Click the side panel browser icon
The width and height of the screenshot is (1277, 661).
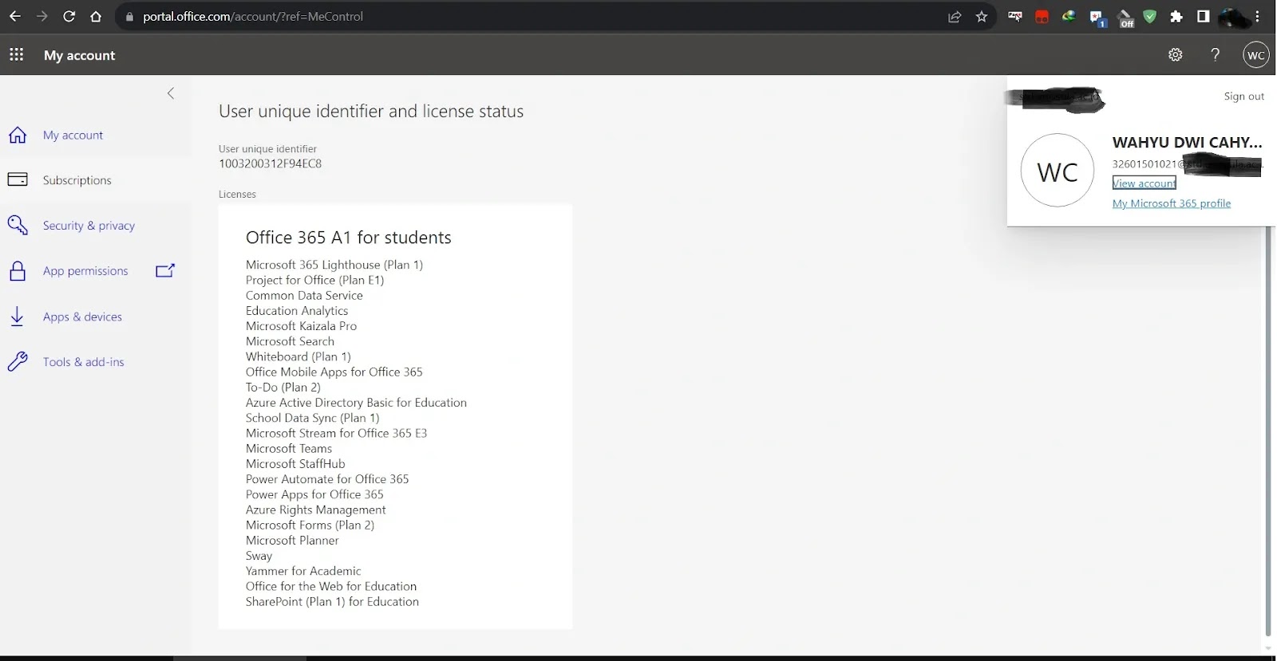coord(1203,16)
